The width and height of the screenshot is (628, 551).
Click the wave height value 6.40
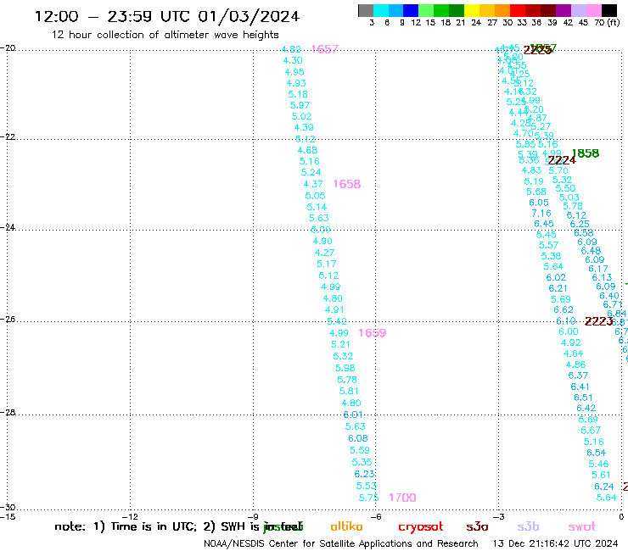(609, 296)
